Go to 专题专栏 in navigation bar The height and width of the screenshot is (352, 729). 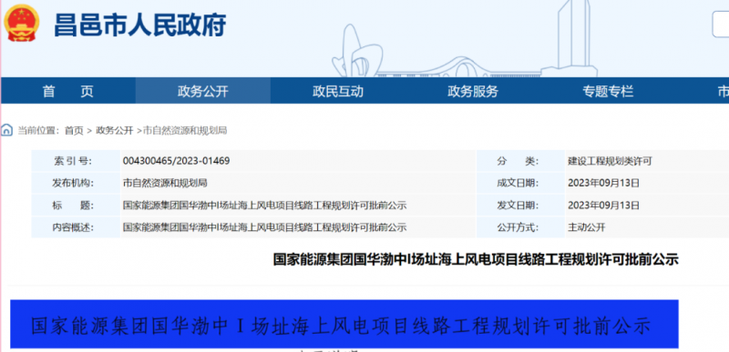click(608, 91)
